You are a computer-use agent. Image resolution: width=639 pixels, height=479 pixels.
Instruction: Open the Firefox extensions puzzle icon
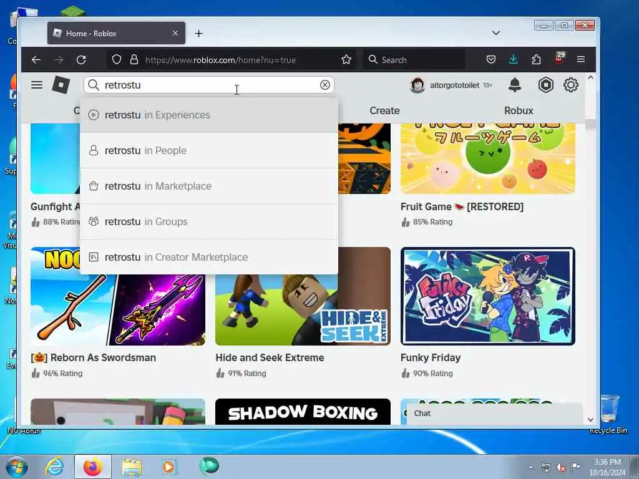536,60
